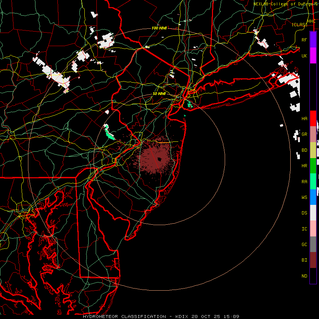Viewport: 319px width, 319px height.
Task: Select the light pink IC legend swatch
Action: pos(313,229)
